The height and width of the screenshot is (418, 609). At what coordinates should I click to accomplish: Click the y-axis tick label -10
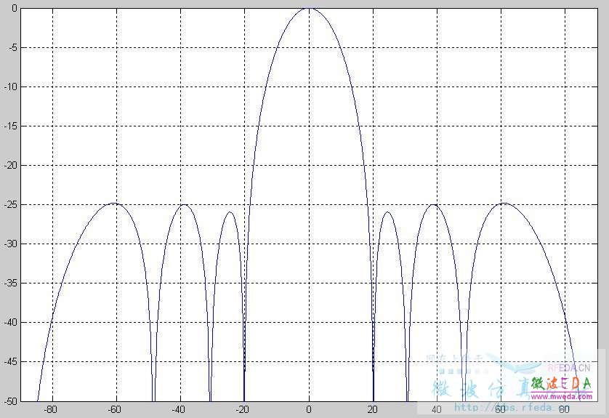9,87
